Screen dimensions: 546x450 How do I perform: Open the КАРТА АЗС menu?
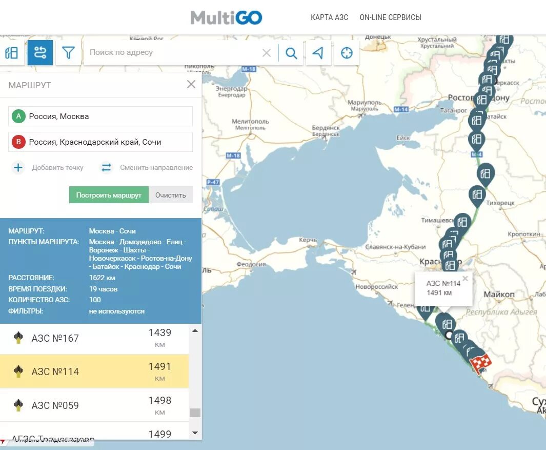[x=330, y=17]
